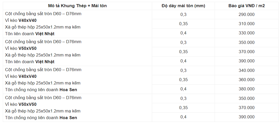Click the 0,35 thickness cell in first group
The width and height of the screenshot is (280, 124).
tap(183, 24)
